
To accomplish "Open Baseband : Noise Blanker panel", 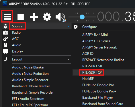I will click(31, 86).
